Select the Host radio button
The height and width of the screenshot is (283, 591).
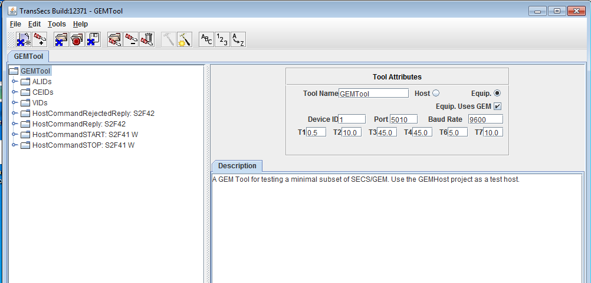click(x=436, y=93)
